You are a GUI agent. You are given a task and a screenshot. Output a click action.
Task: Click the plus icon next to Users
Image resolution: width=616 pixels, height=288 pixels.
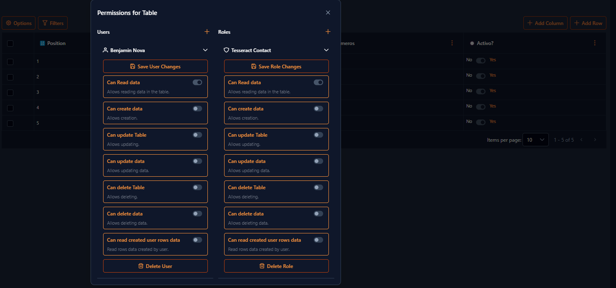(x=207, y=32)
